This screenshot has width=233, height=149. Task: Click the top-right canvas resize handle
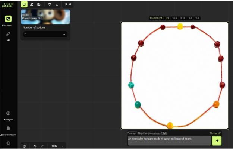(x=228, y=22)
